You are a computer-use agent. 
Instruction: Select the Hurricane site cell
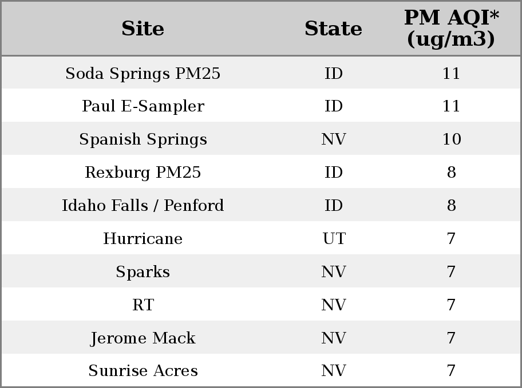(143, 238)
